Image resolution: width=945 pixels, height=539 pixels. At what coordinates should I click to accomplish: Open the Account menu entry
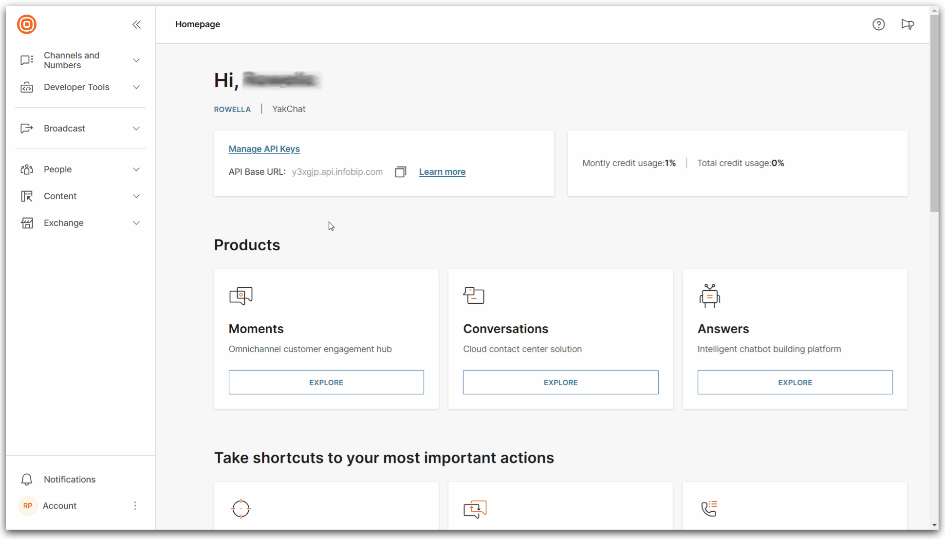pyautogui.click(x=59, y=506)
